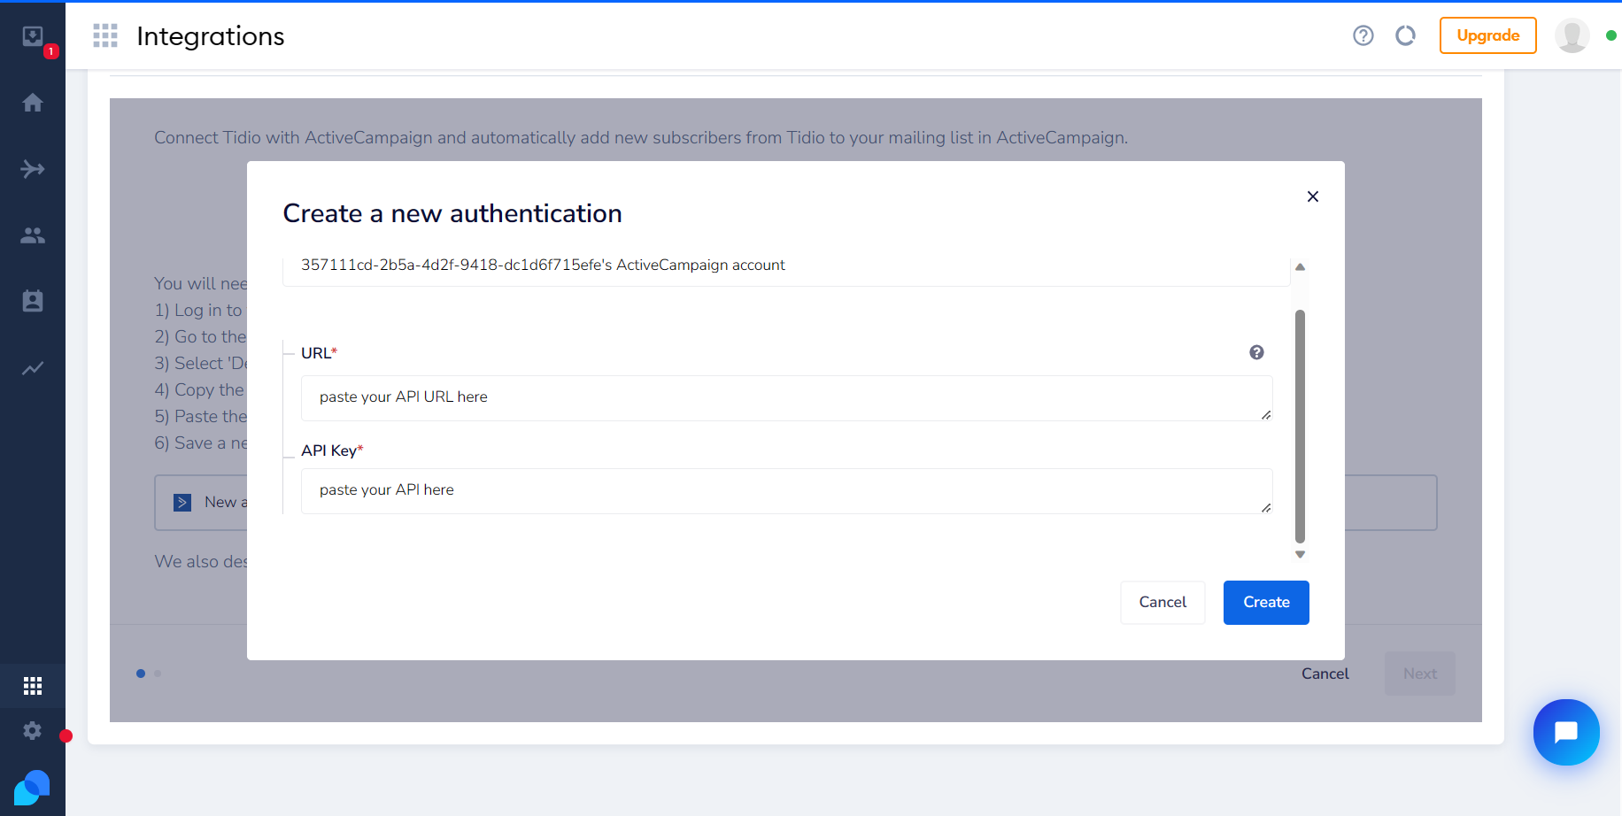Click the red dot by settings gear
Screen dimensions: 1622x816
point(66,736)
